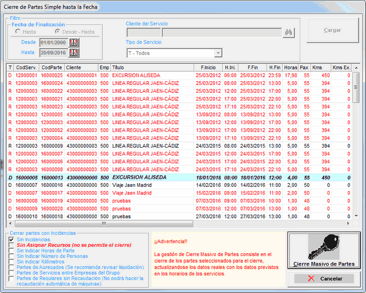Image resolution: width=366 pixels, height=293 pixels.
Task: Click the 17,98 hours cell
Action: pyautogui.click(x=290, y=76)
